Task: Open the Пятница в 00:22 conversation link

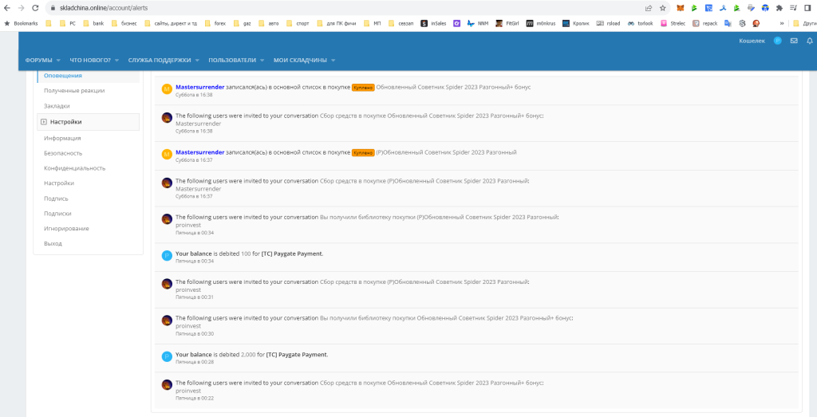Action: pos(431,383)
